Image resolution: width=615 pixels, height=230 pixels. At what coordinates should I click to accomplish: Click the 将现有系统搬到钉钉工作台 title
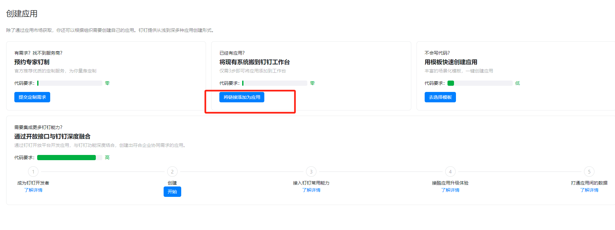point(255,62)
